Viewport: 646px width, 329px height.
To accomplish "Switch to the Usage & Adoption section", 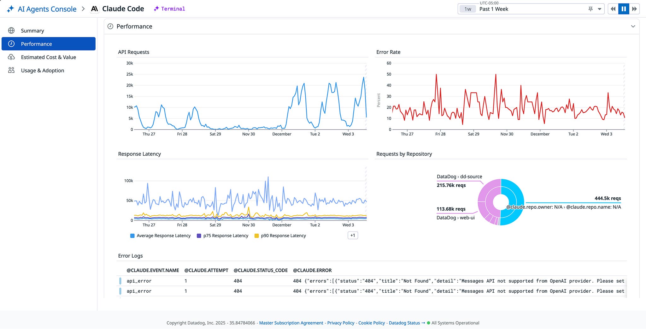I will [x=42, y=70].
